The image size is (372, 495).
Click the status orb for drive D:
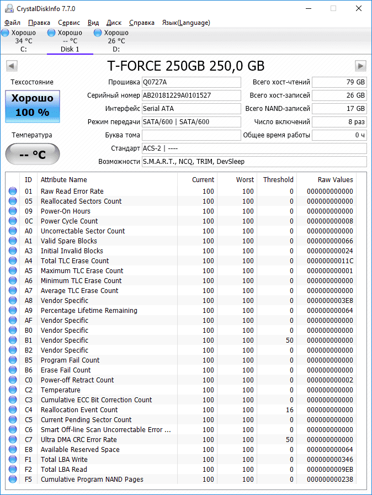tap(98, 33)
